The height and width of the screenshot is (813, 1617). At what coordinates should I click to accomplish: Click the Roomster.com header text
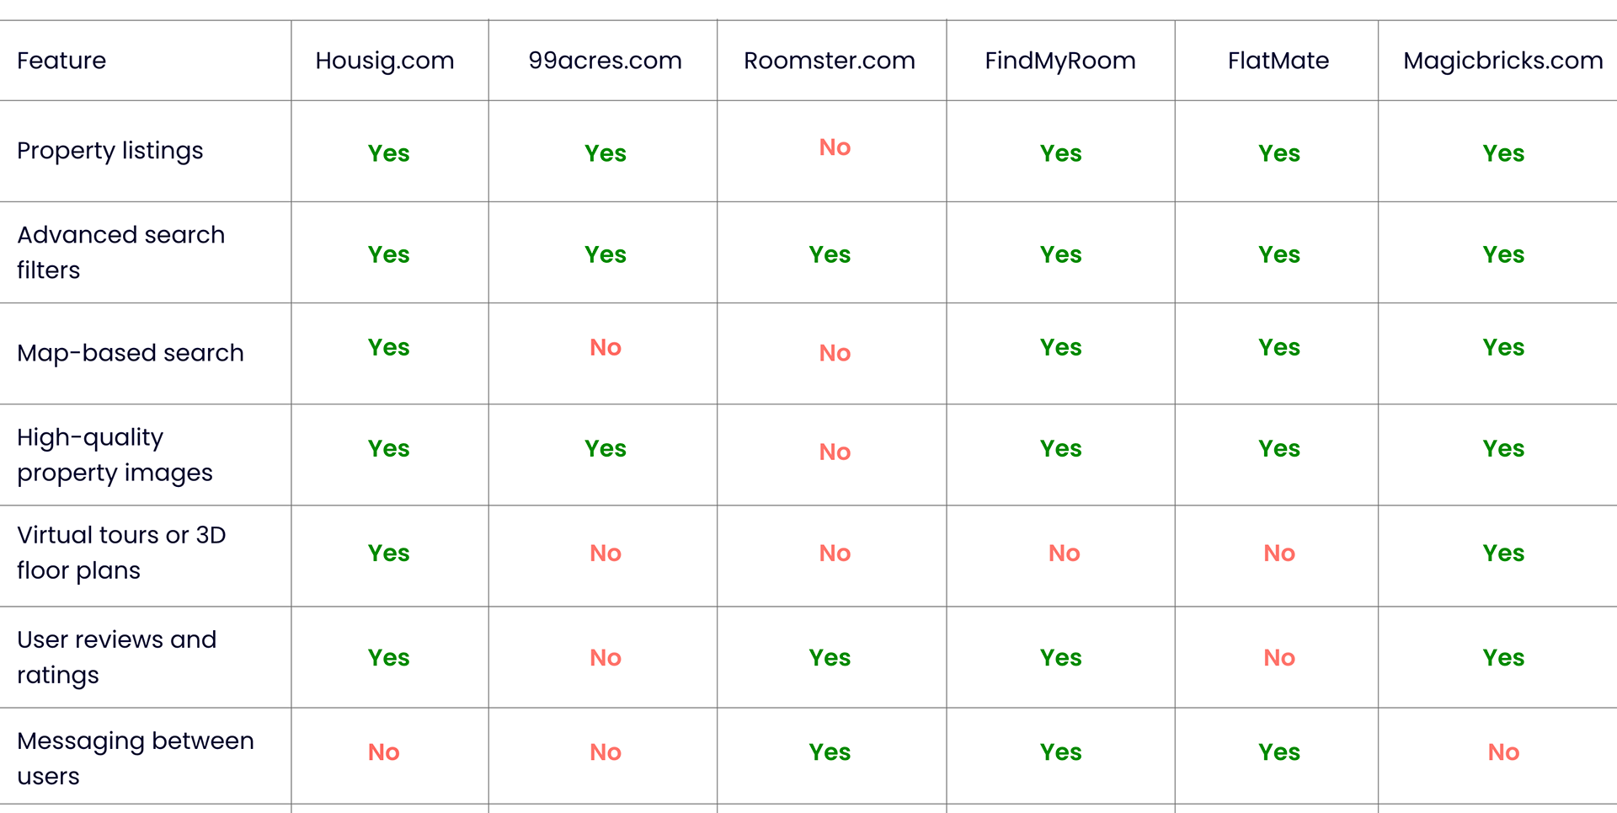830,61
